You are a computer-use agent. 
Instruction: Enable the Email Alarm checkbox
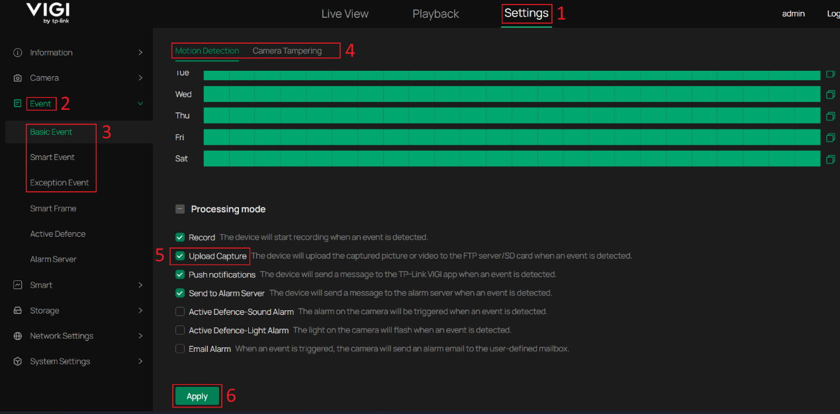179,349
